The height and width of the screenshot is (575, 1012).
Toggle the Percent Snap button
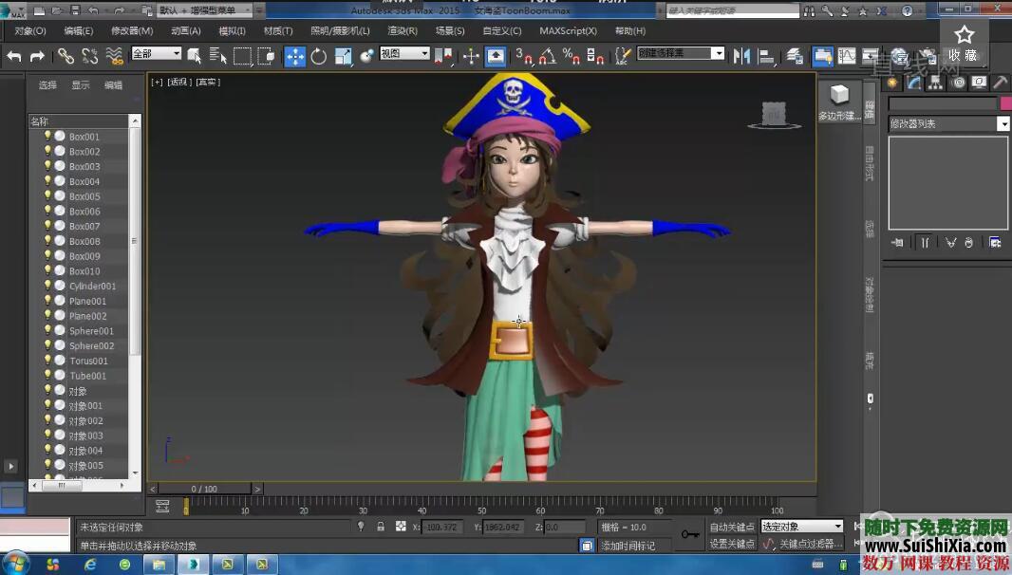pyautogui.click(x=572, y=57)
